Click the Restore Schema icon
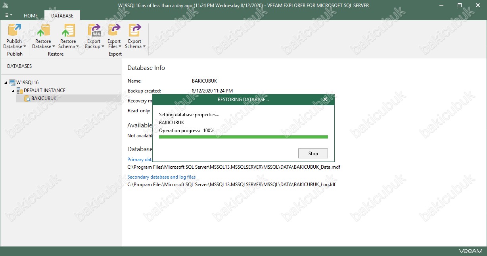487x256 pixels. tap(68, 30)
